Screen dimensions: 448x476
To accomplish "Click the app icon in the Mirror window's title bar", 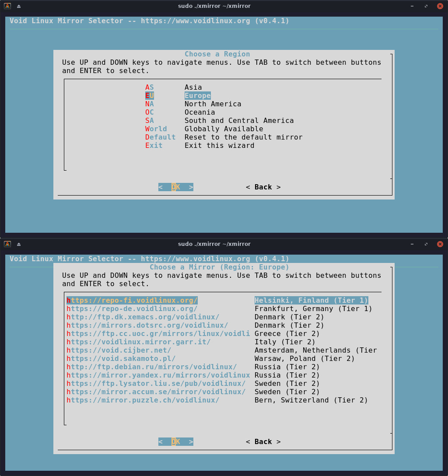I will tap(7, 244).
